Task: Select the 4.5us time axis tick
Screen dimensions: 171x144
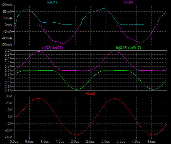Action: click(x=152, y=141)
